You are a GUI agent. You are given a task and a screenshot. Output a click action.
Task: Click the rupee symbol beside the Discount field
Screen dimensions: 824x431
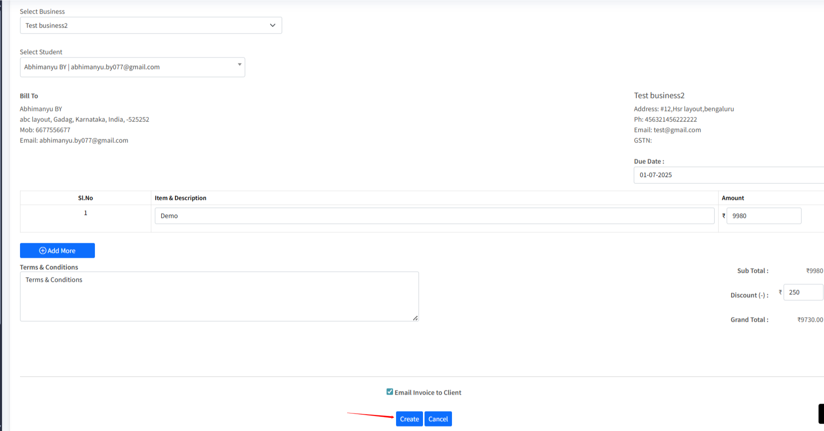[780, 292]
